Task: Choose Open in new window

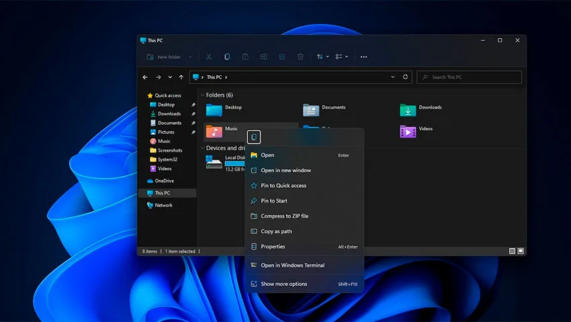Action: point(304,170)
